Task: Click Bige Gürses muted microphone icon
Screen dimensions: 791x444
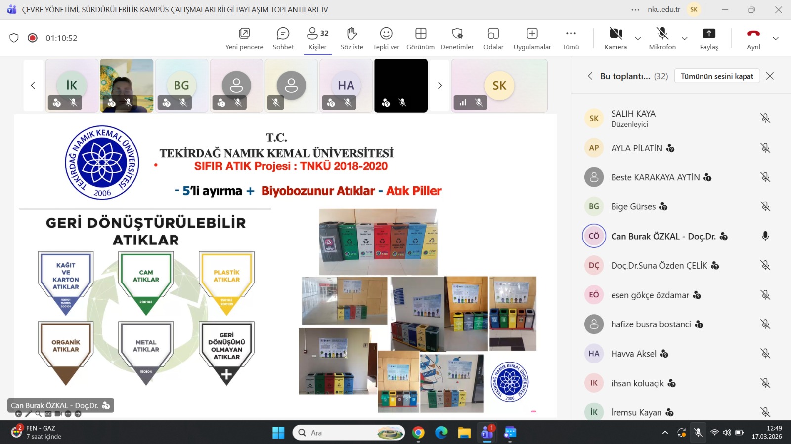Action: click(765, 206)
